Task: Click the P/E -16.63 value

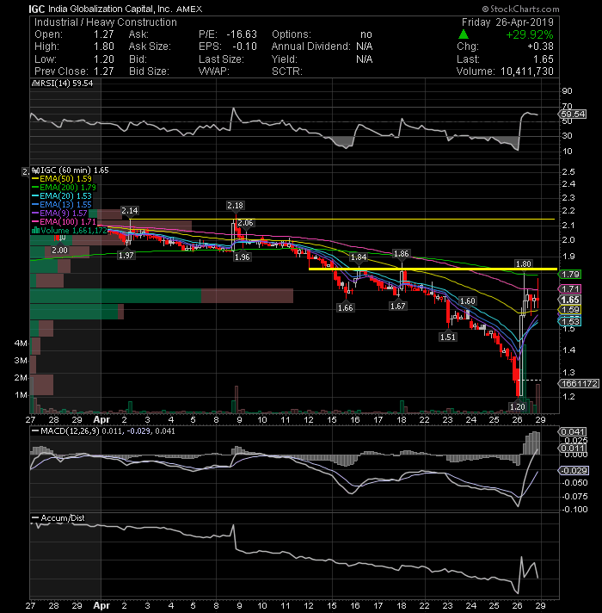Action: coord(242,34)
